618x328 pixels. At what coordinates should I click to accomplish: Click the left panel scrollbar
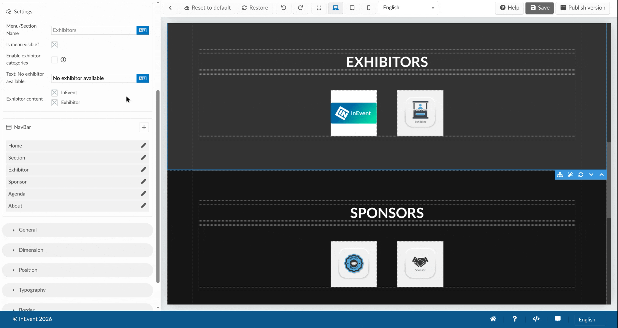tap(158, 186)
